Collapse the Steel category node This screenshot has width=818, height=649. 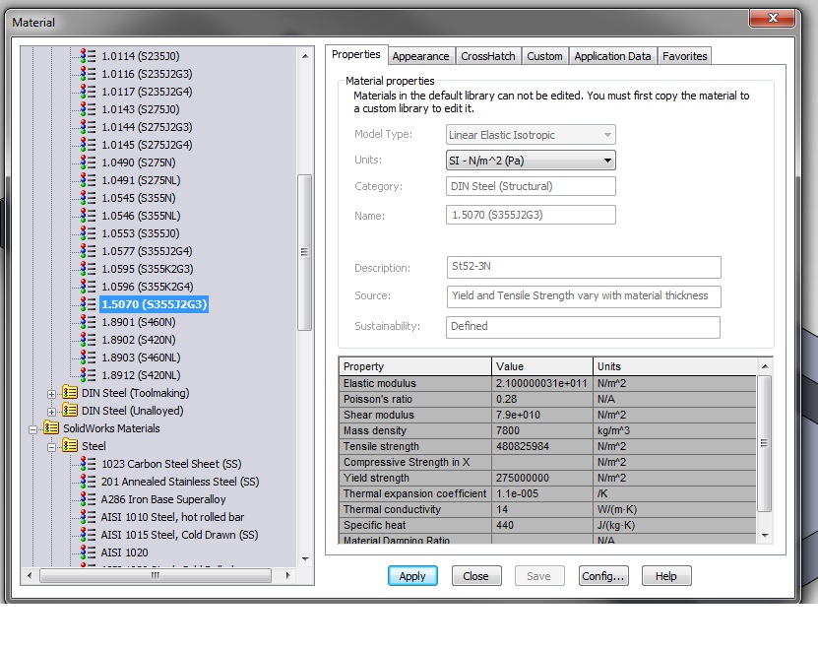point(51,447)
